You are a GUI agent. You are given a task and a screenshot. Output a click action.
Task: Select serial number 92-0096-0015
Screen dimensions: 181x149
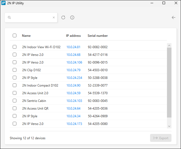[98, 62]
